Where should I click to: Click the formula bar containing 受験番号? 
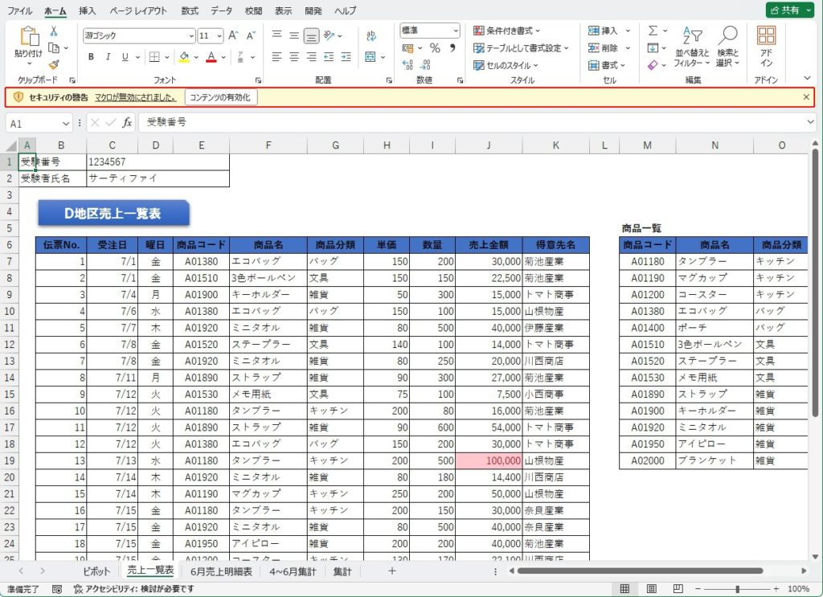click(474, 123)
